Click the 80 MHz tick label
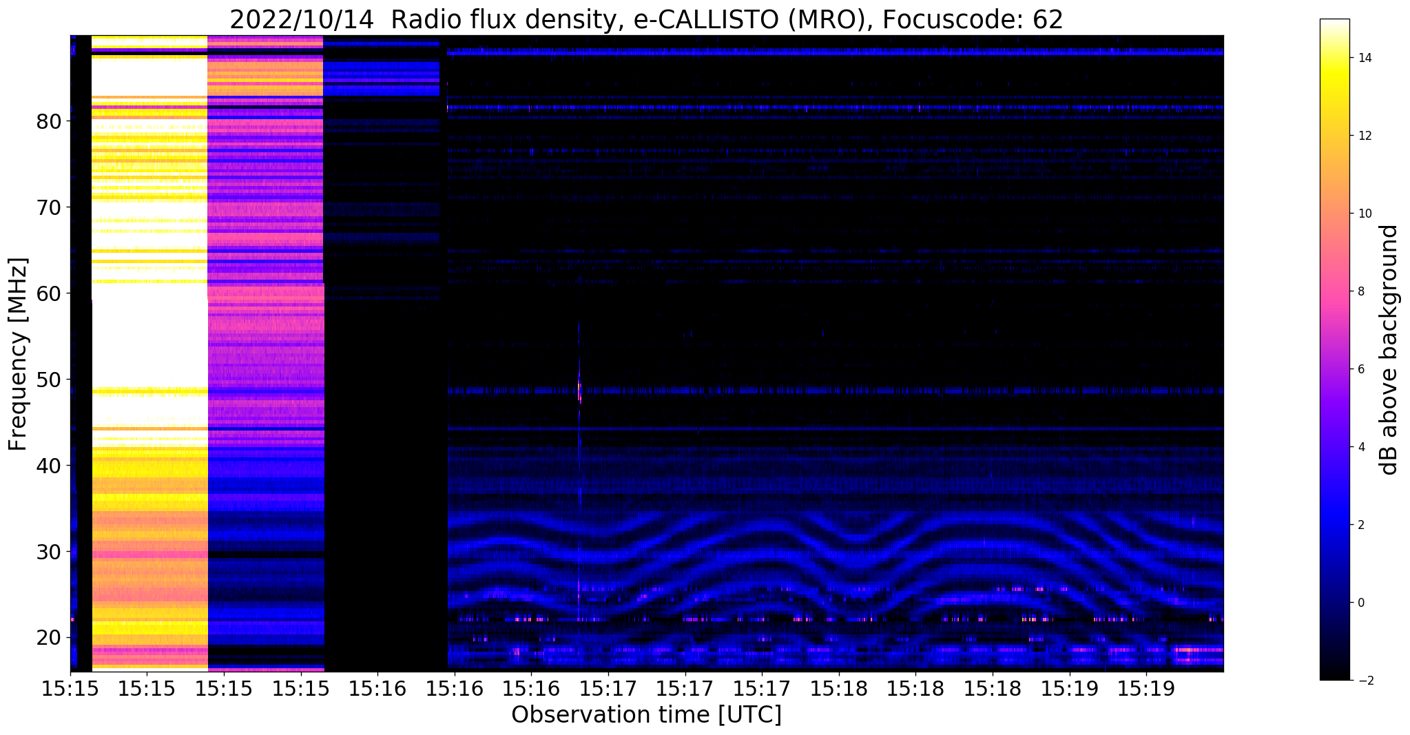Viewport: 1410px width, 735px height. point(49,121)
